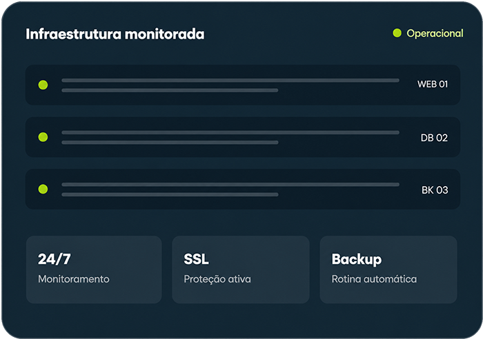
Task: Click the Infraestrutura monitorada heading
Action: pos(115,34)
